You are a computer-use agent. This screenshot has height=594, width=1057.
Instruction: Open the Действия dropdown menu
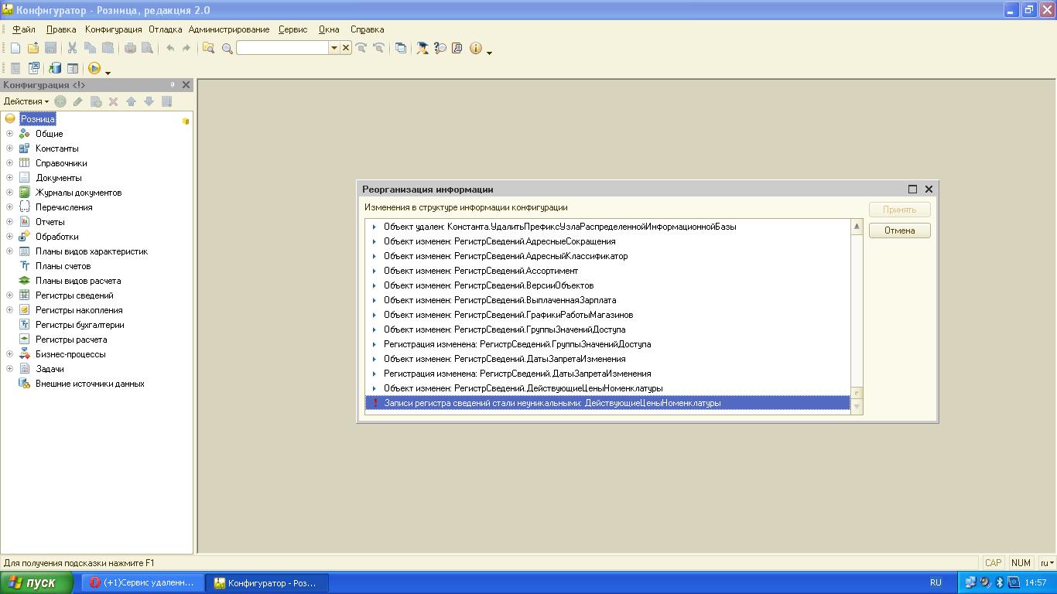click(x=26, y=101)
